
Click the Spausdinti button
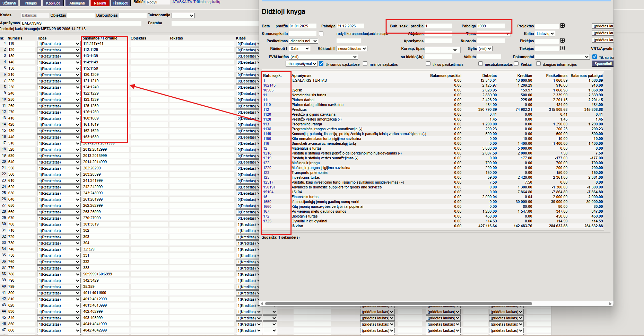click(x=603, y=64)
